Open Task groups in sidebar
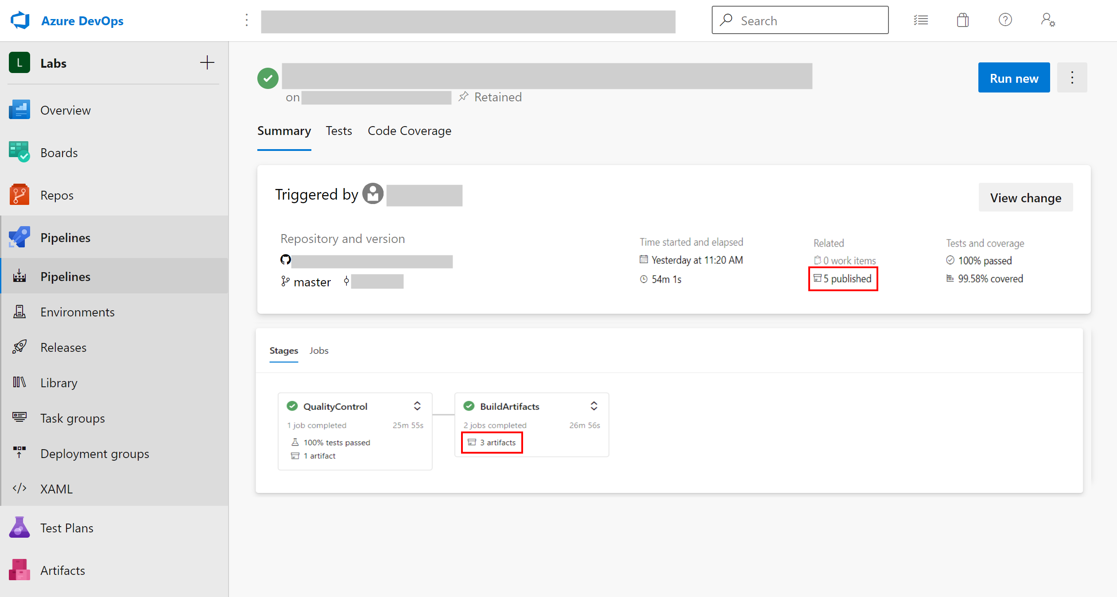The image size is (1117, 597). click(114, 418)
